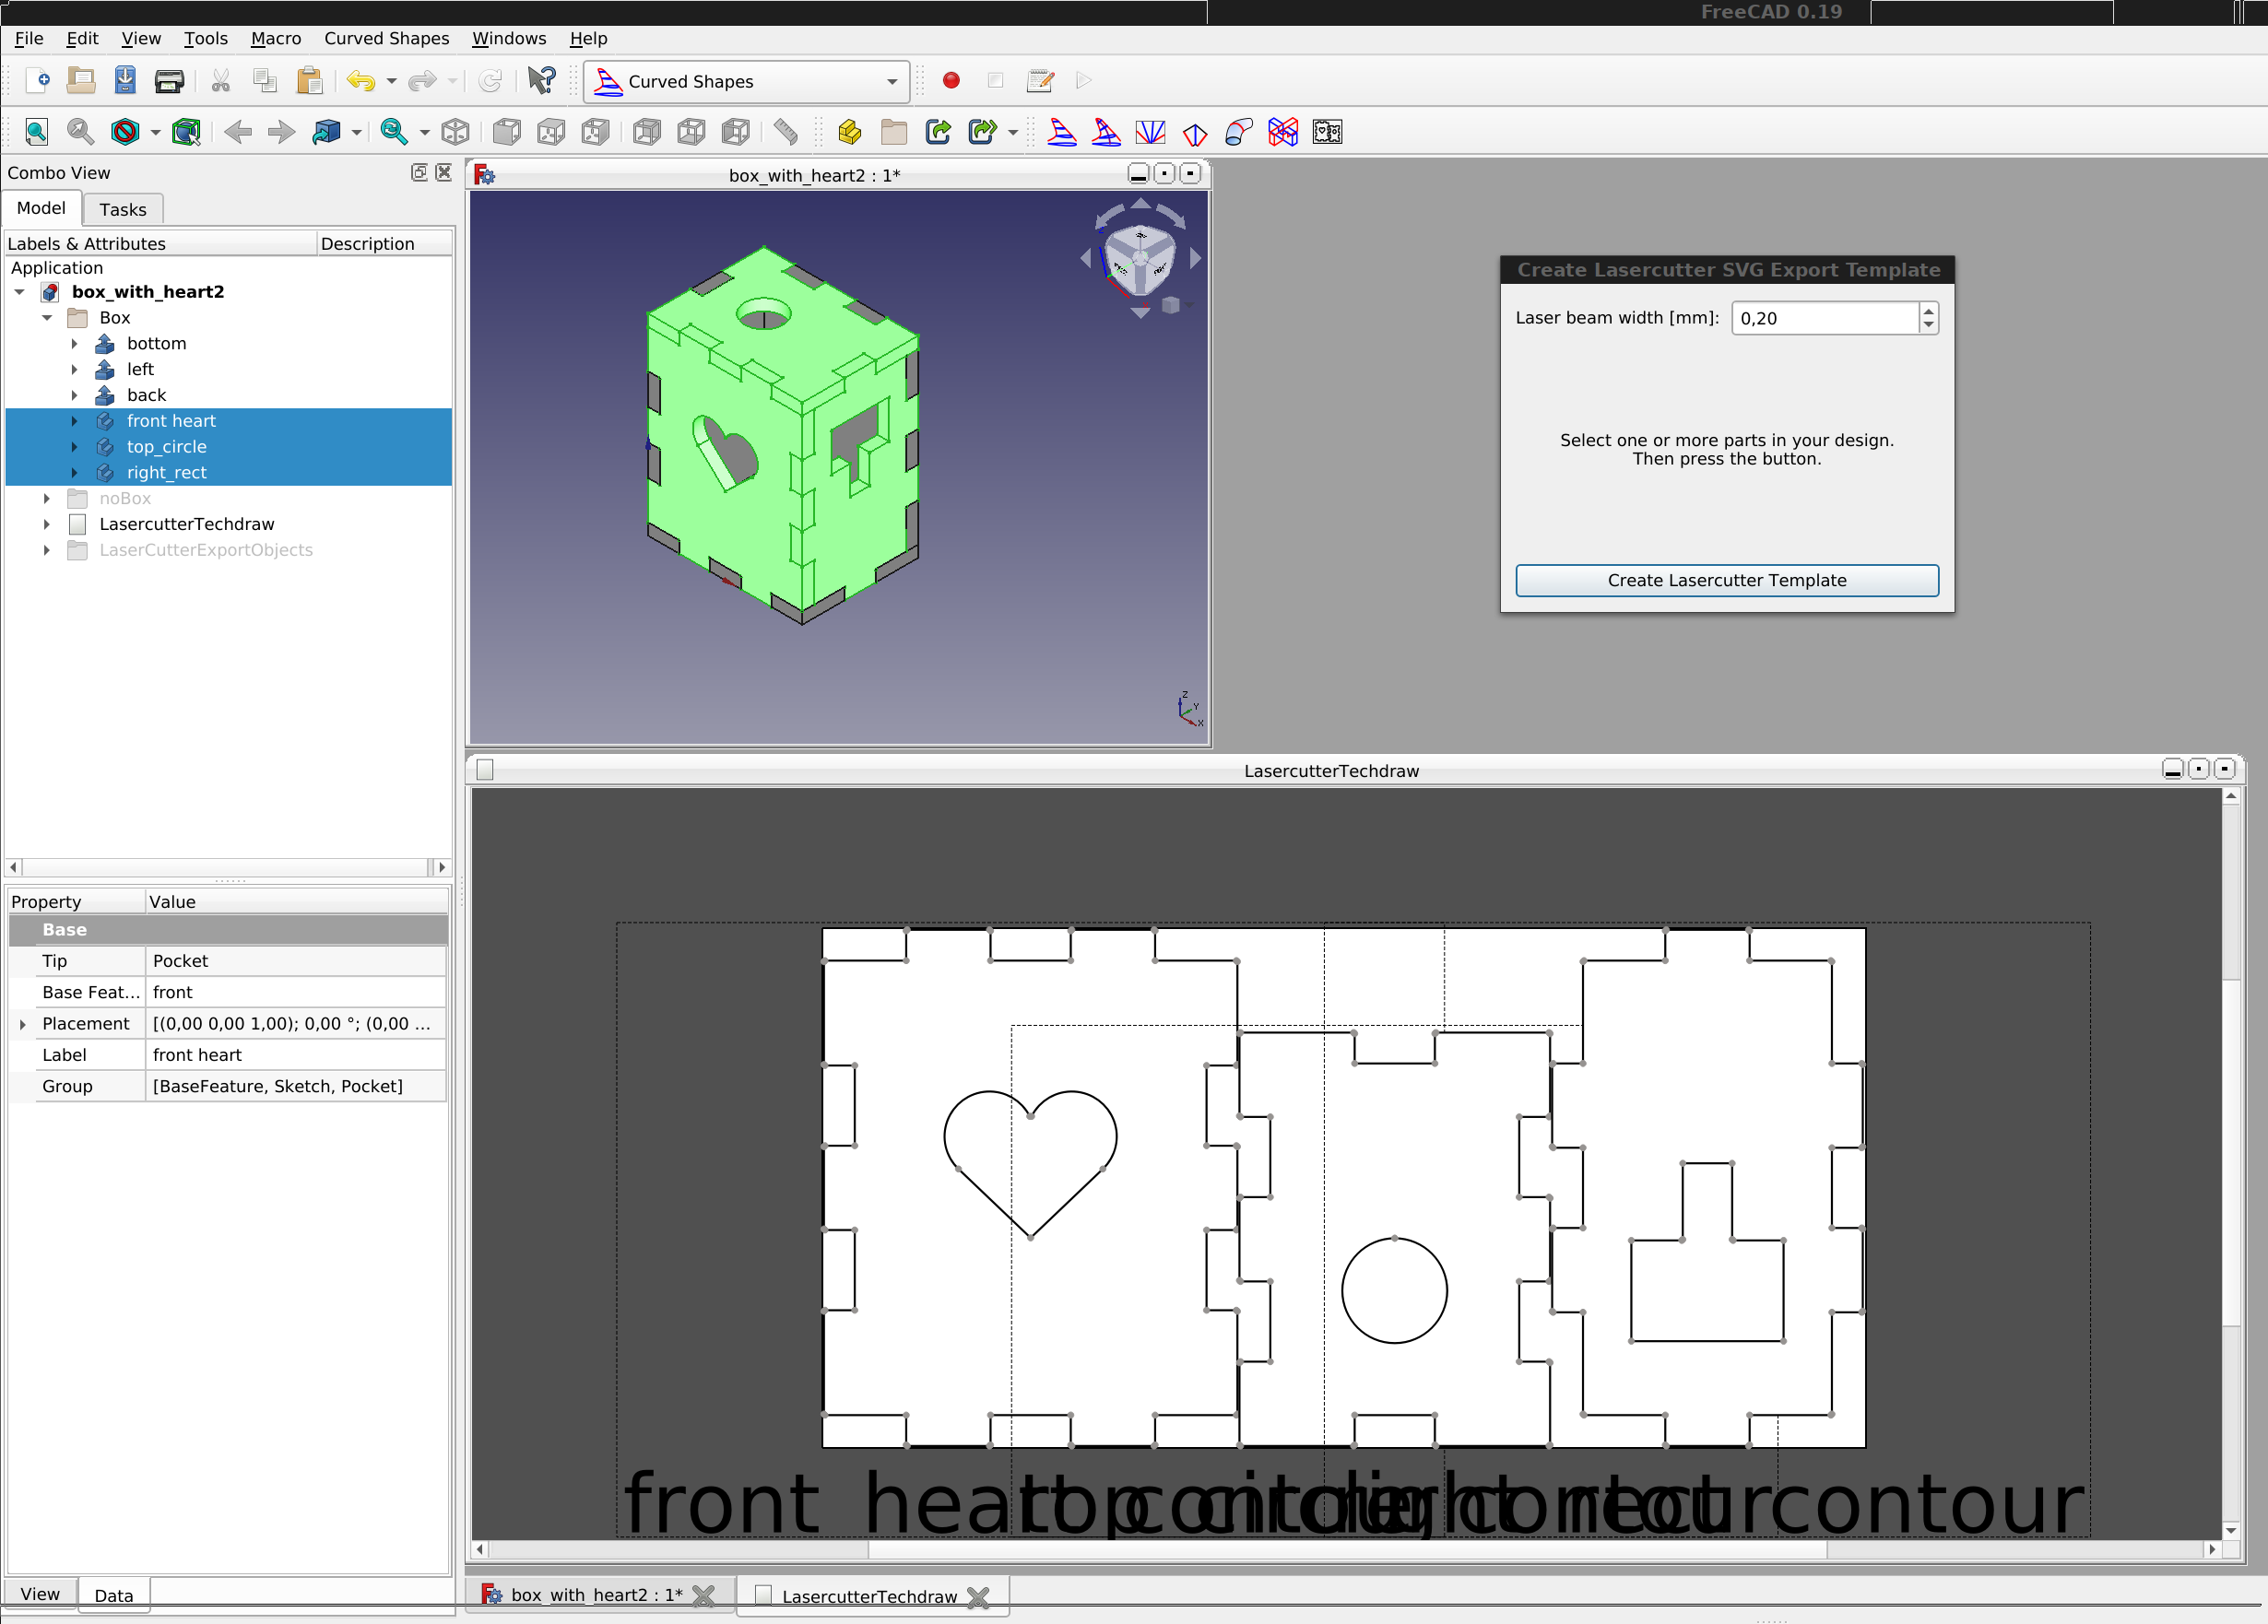The height and width of the screenshot is (1624, 2268).
Task: Switch to top view cube icon
Action: (551, 132)
